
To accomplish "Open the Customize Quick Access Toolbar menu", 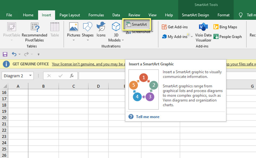I will [x=38, y=54].
